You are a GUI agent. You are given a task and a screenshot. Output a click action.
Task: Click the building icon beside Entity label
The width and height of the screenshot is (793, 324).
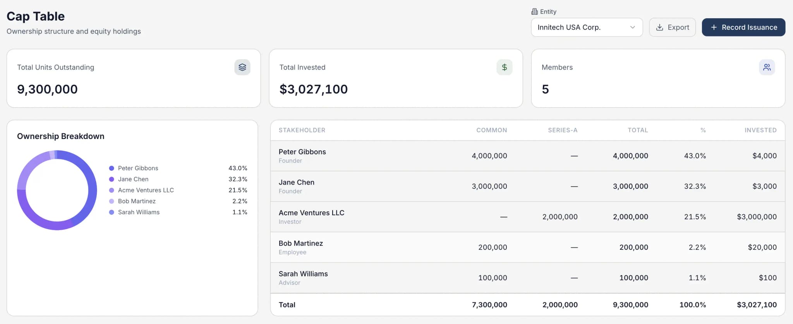pos(534,12)
